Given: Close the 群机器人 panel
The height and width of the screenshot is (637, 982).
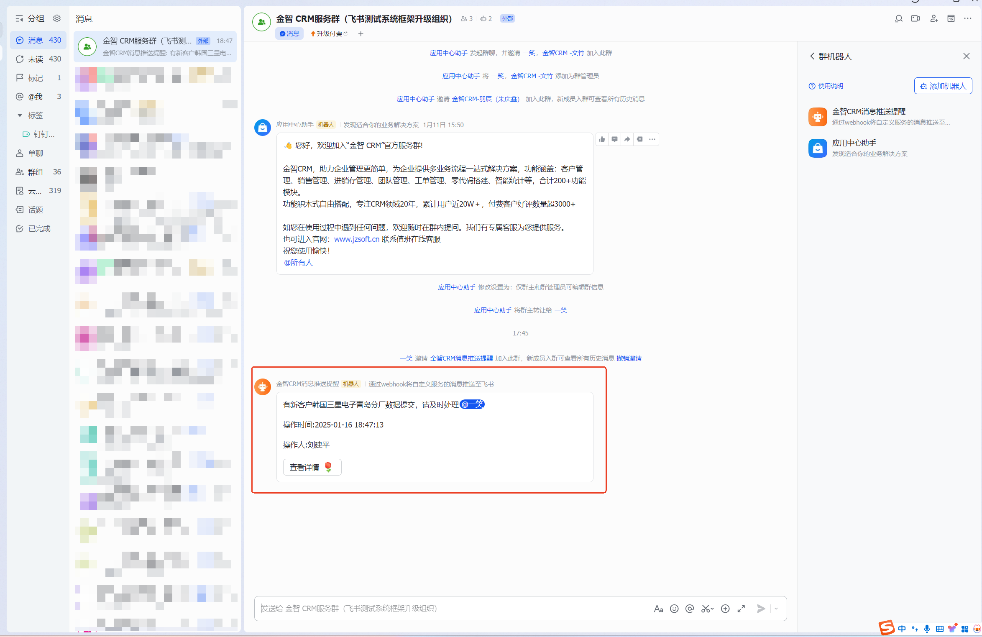Looking at the screenshot, I should [x=966, y=56].
